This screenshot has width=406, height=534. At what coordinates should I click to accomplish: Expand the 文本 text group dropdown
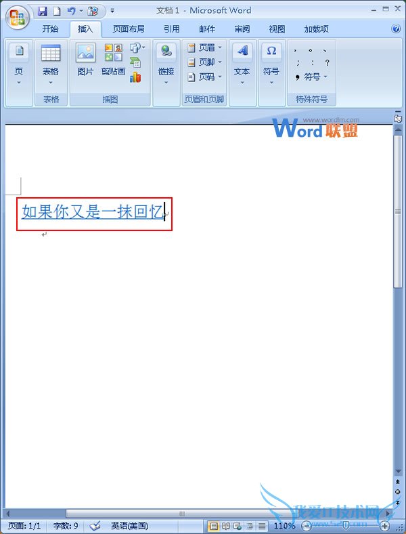(x=242, y=64)
